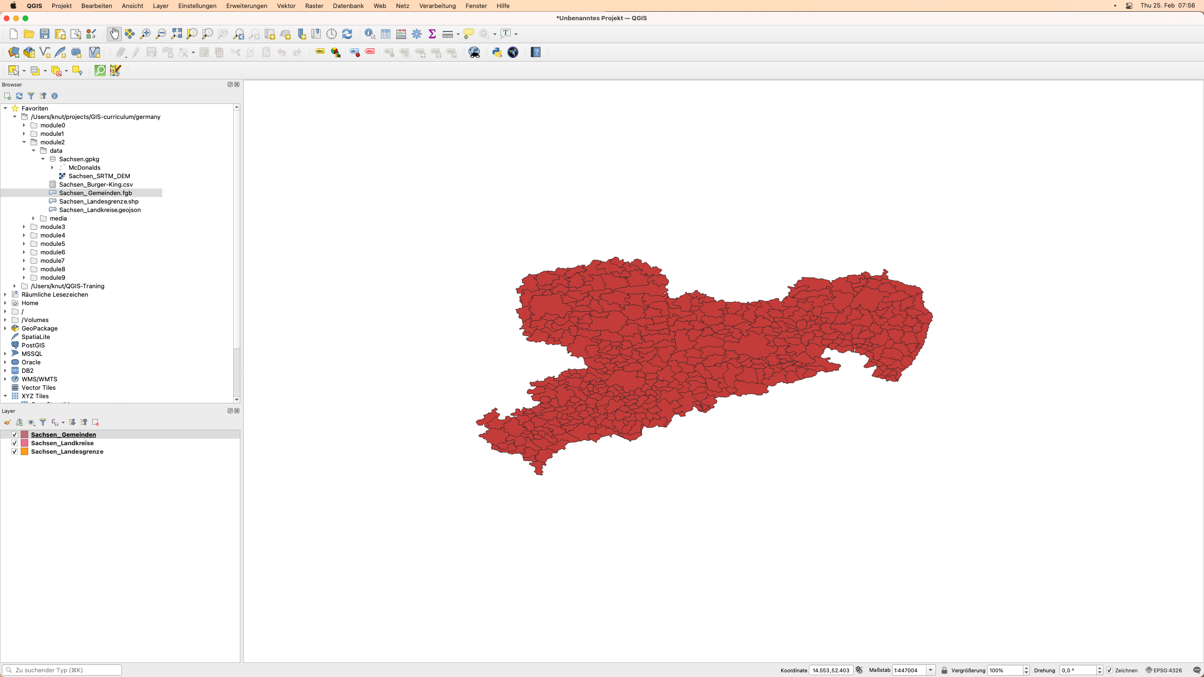Expand the WMS/WMTS browser node

(5, 379)
